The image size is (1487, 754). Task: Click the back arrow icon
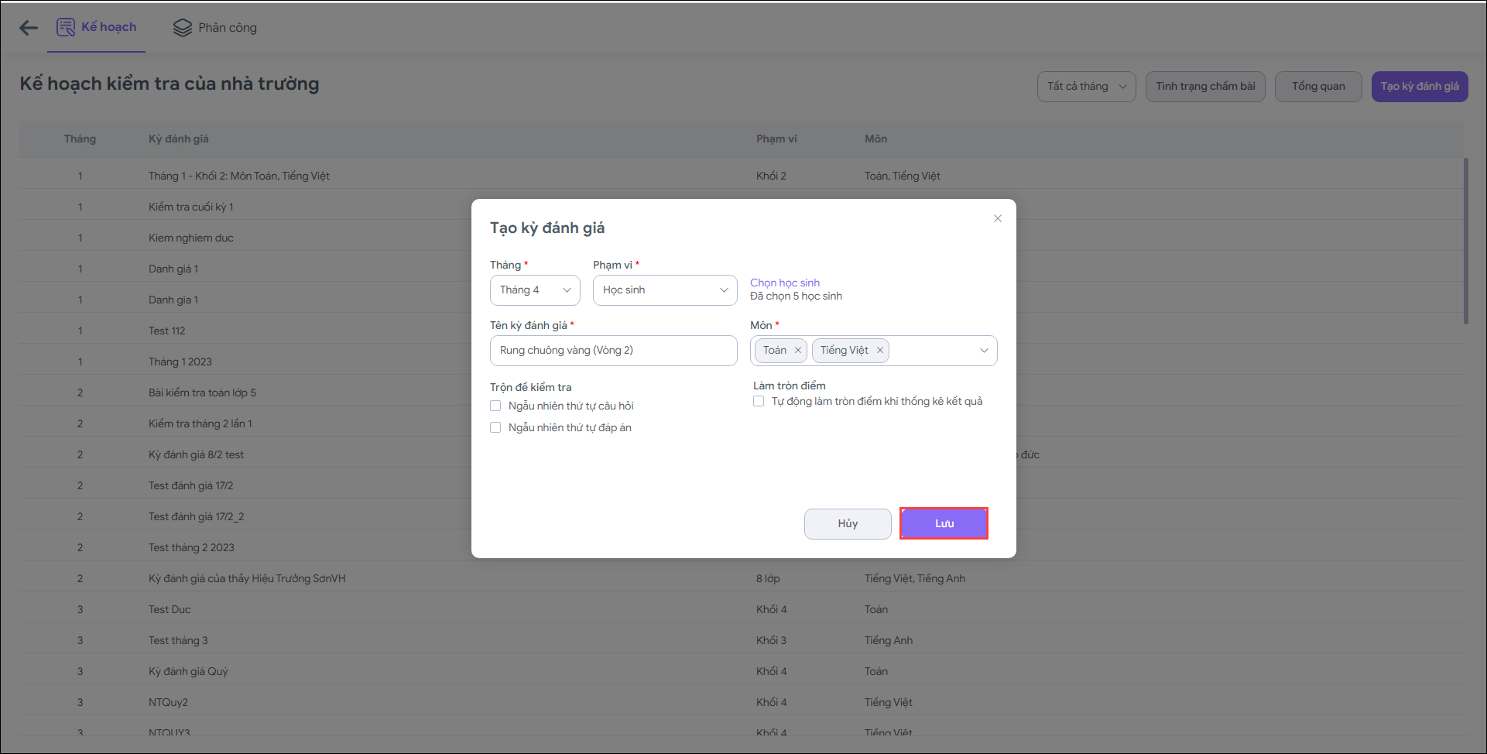(29, 28)
